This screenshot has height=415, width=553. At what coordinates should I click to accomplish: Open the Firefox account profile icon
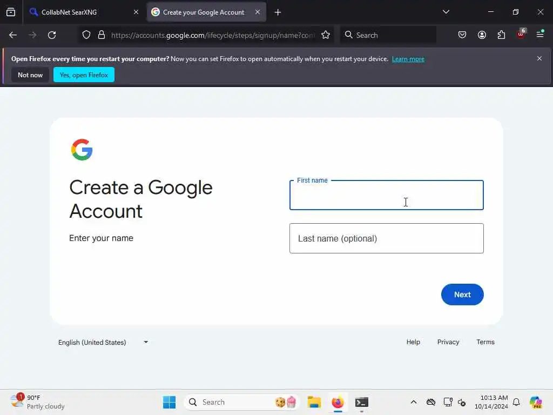pyautogui.click(x=482, y=35)
